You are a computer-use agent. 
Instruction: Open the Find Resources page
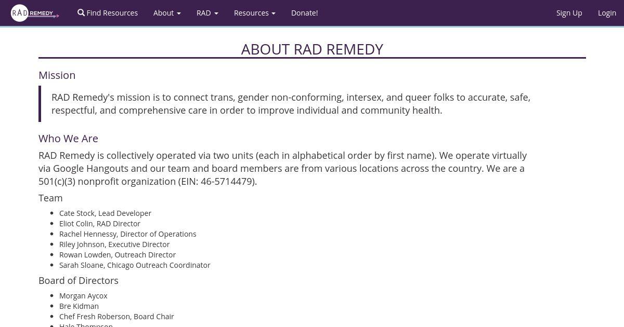(108, 13)
